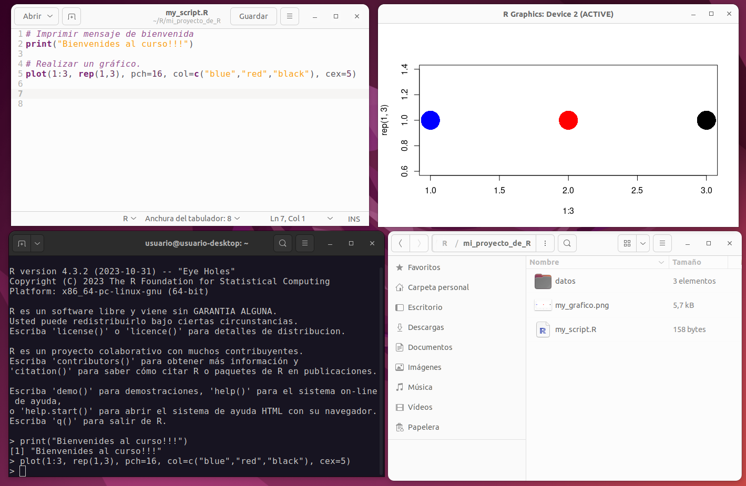Click the file manager search icon
Viewport: 746px width, 486px height.
tap(567, 243)
